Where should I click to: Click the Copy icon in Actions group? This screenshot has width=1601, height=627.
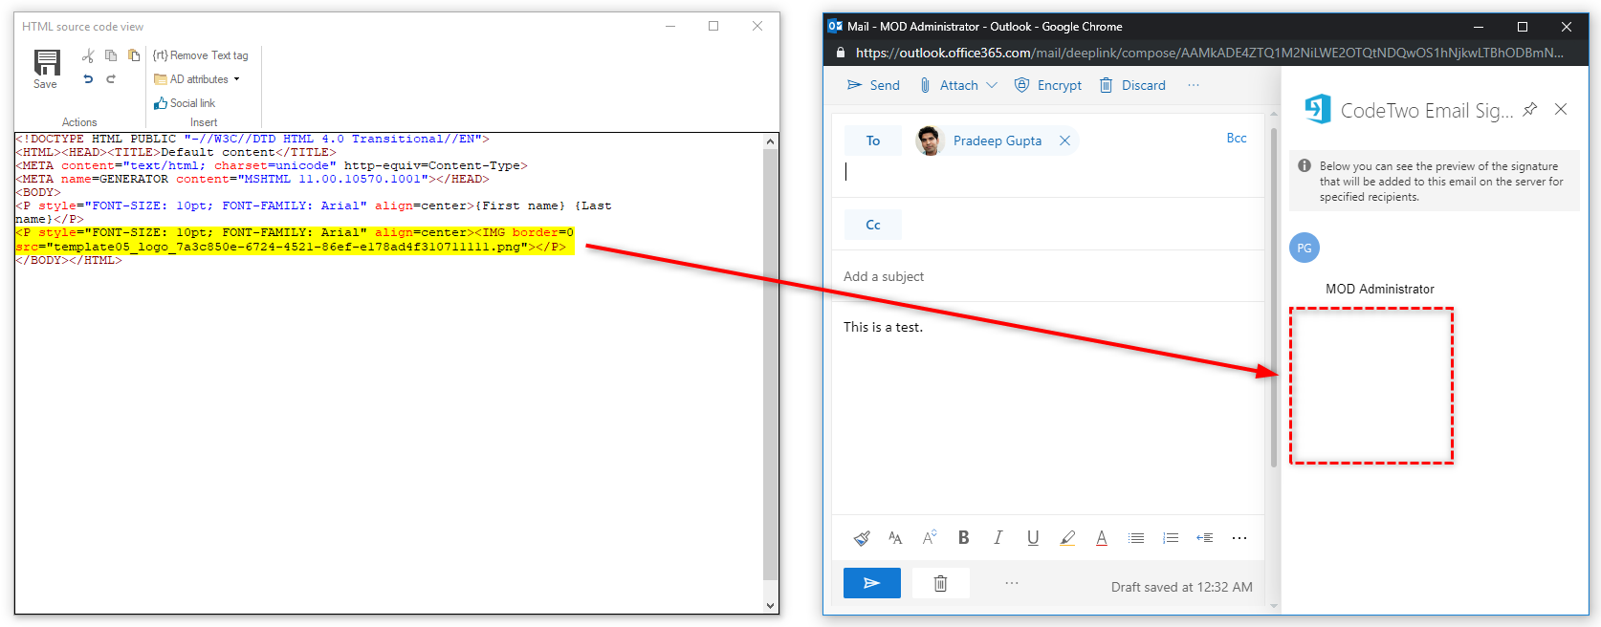[111, 55]
